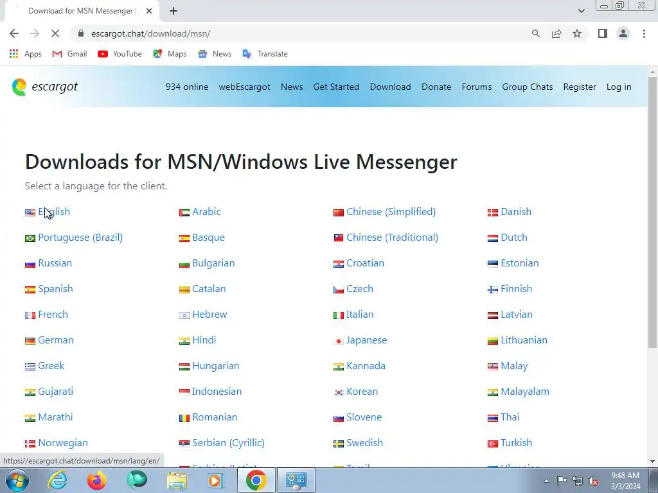Choose Chinese (Traditional) language
This screenshot has height=493, width=658.
point(393,238)
